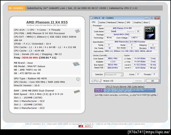171x135 pixels.
Task: Click the red '3850.06 MHz' frequency text
Action: [x=30, y=58]
